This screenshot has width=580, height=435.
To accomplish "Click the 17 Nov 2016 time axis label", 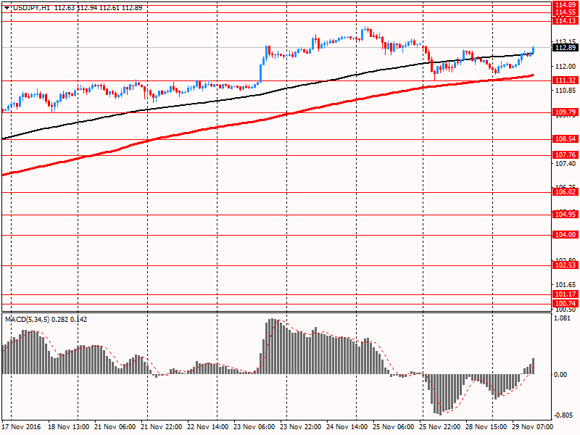I will point(21,427).
